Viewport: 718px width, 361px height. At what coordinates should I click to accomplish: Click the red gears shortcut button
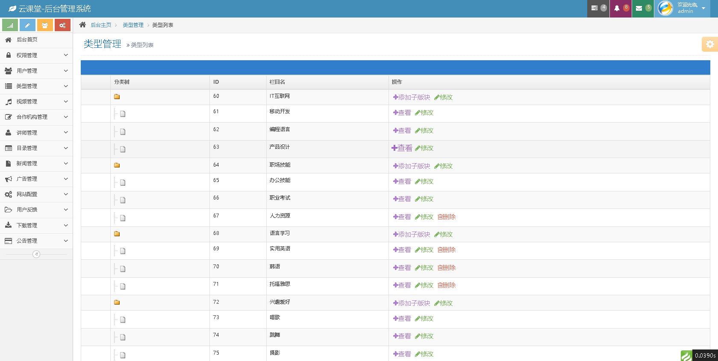click(x=62, y=25)
